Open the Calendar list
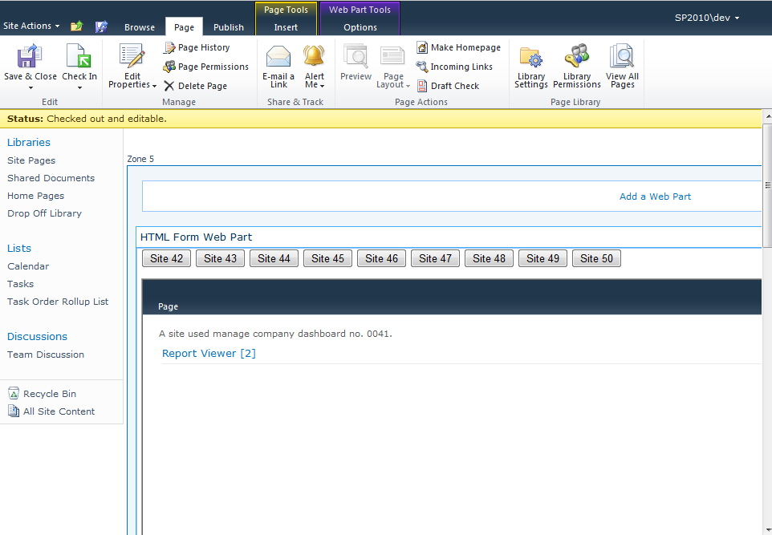The height and width of the screenshot is (535, 772). coord(28,266)
